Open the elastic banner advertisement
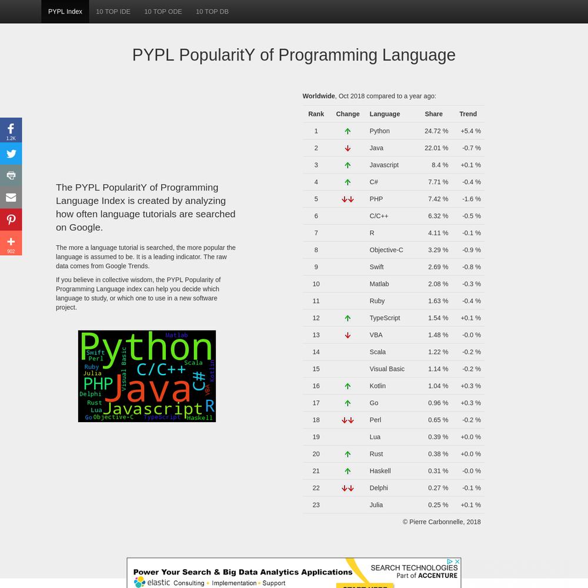Image resolution: width=588 pixels, height=588 pixels. click(x=293, y=573)
